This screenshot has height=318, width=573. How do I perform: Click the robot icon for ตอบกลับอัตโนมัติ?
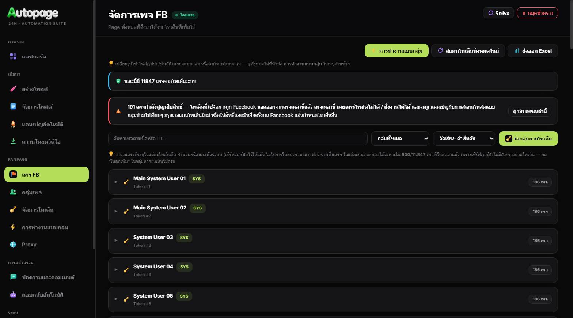13,295
